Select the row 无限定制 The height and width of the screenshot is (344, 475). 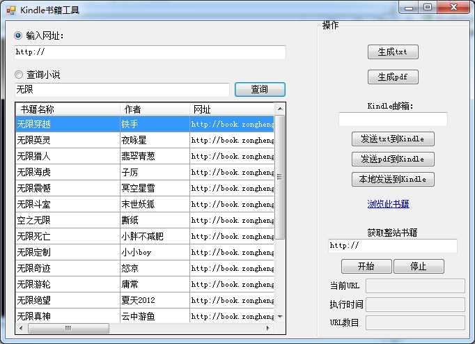145,253
